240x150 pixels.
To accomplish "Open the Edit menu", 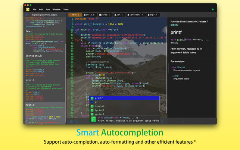I will tap(41, 9).
